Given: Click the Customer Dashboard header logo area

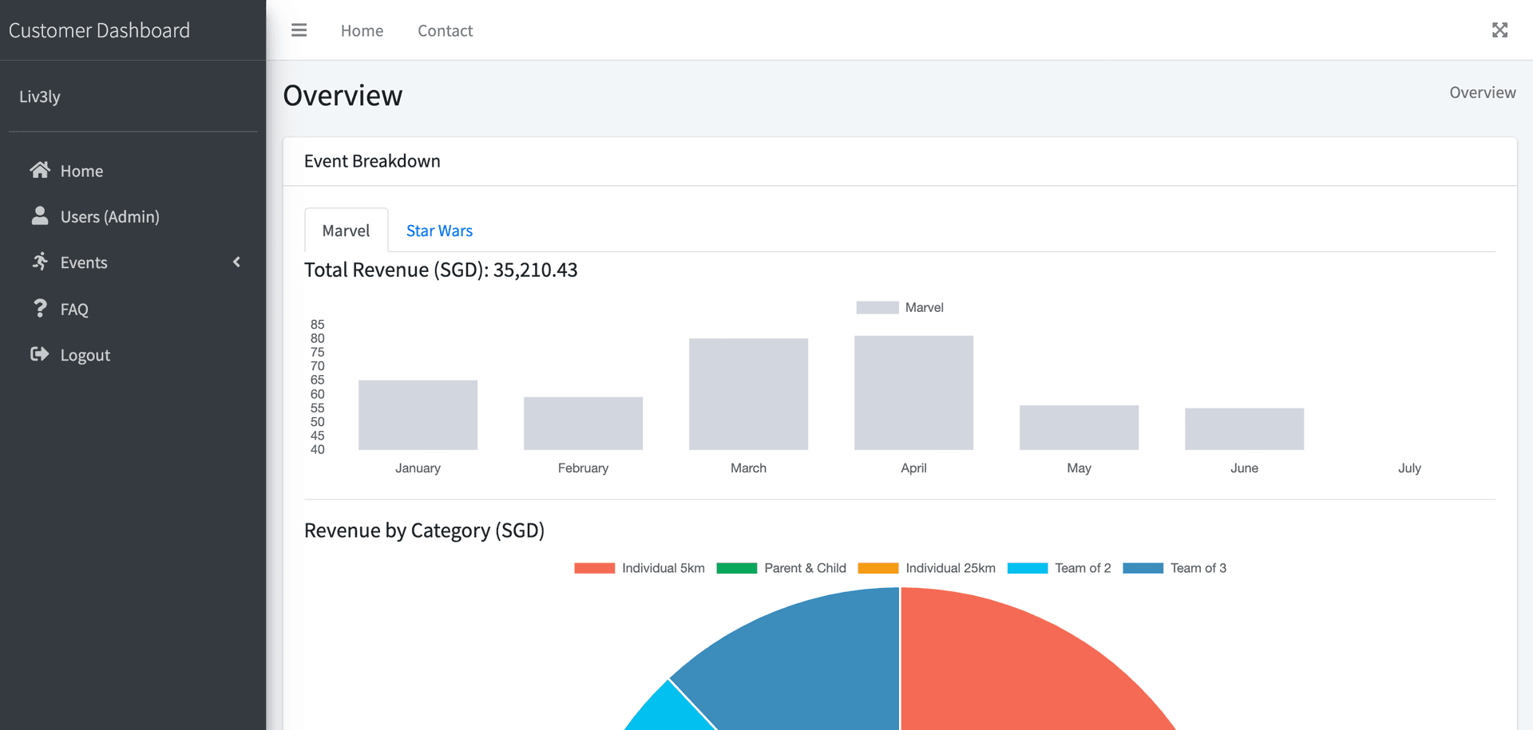Looking at the screenshot, I should [99, 30].
